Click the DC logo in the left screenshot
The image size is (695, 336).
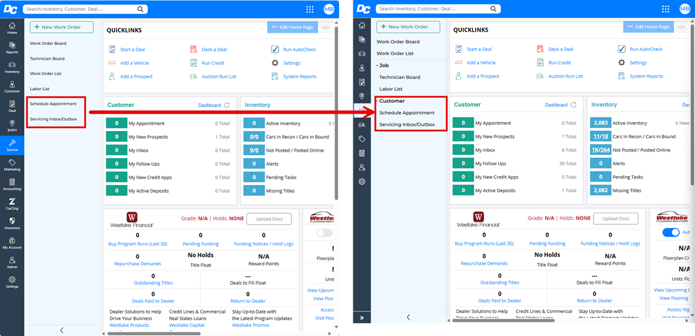[9, 9]
